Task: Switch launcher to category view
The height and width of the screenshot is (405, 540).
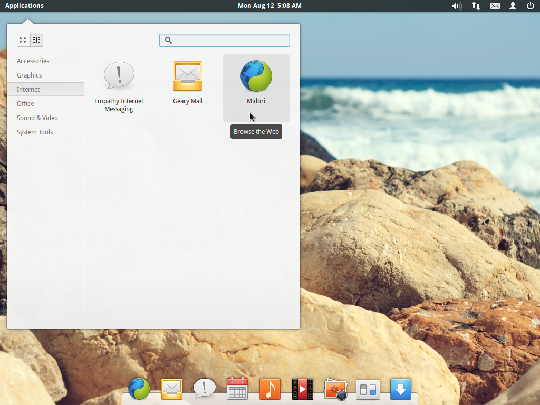Action: pos(36,40)
